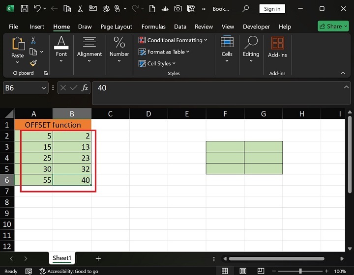This screenshot has height=275, width=354.
Task: Adjust the zoom slider in status bar
Action: point(300,271)
